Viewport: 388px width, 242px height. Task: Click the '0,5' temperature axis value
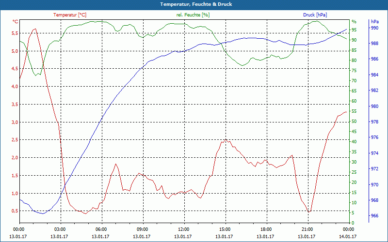[x=16, y=211]
